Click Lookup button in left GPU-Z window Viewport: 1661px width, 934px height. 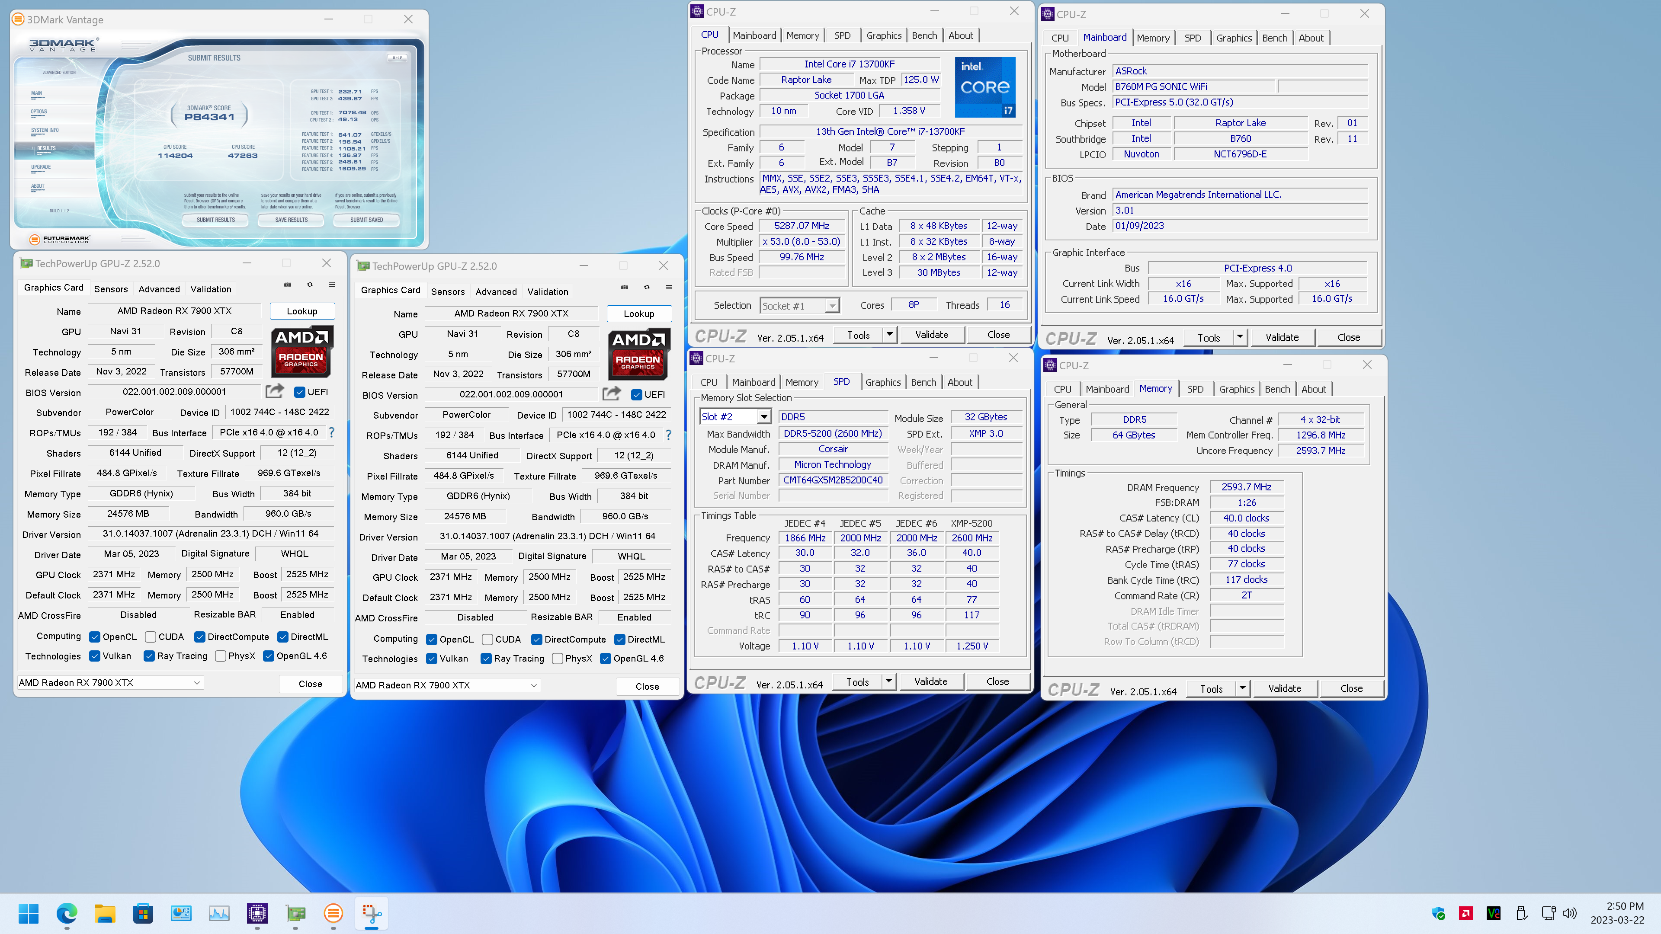[302, 311]
